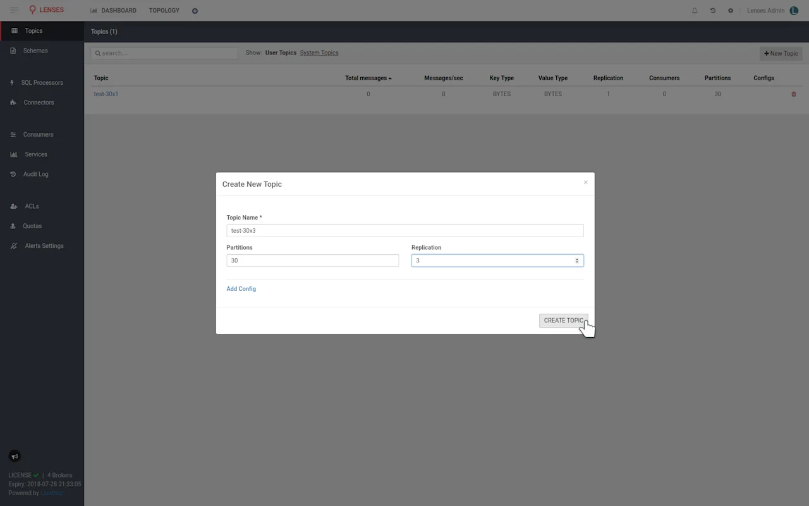Click the 4 Brokers status text
Image resolution: width=809 pixels, height=506 pixels.
click(59, 476)
